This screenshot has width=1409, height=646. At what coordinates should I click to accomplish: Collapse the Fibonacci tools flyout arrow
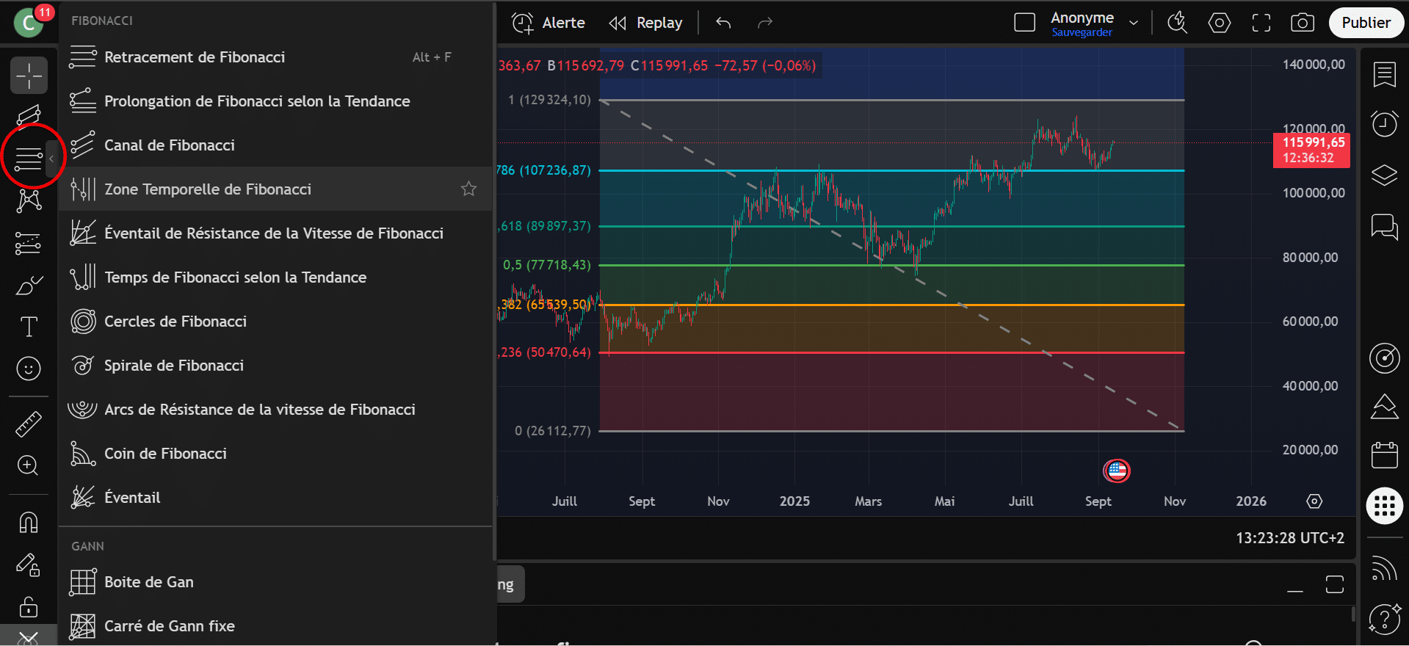[51, 159]
